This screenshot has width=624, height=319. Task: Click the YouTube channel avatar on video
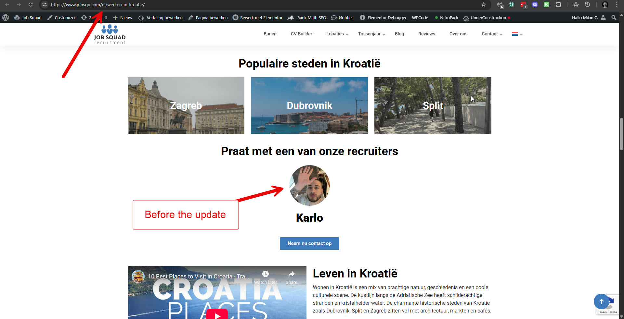click(138, 276)
